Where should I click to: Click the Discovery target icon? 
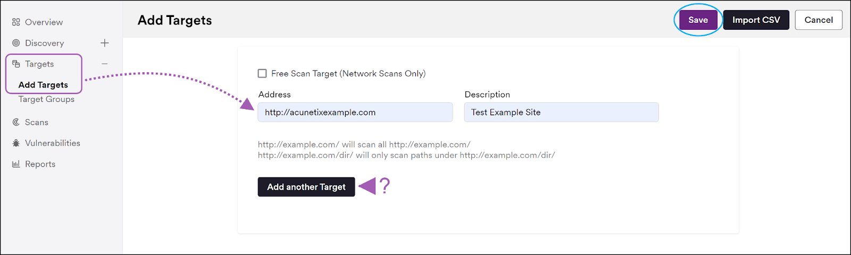pyautogui.click(x=16, y=43)
